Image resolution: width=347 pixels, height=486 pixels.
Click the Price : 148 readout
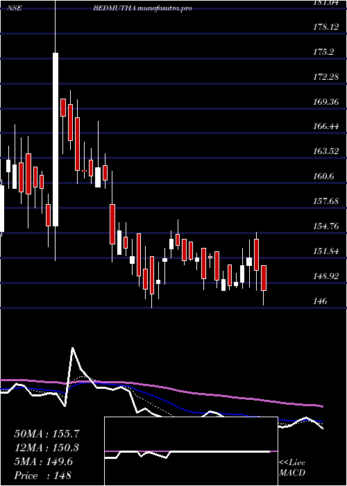[42, 476]
